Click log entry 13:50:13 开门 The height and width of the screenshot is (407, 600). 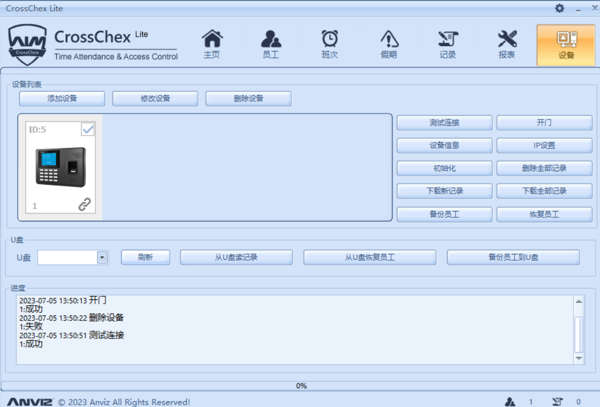pos(63,300)
